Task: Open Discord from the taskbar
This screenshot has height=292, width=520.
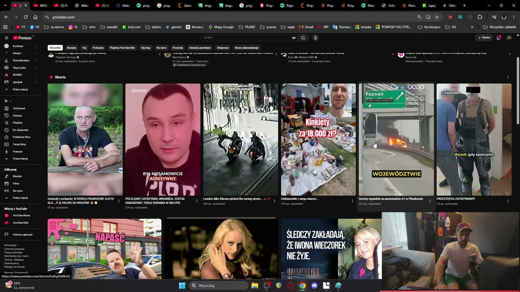Action: (x=314, y=286)
